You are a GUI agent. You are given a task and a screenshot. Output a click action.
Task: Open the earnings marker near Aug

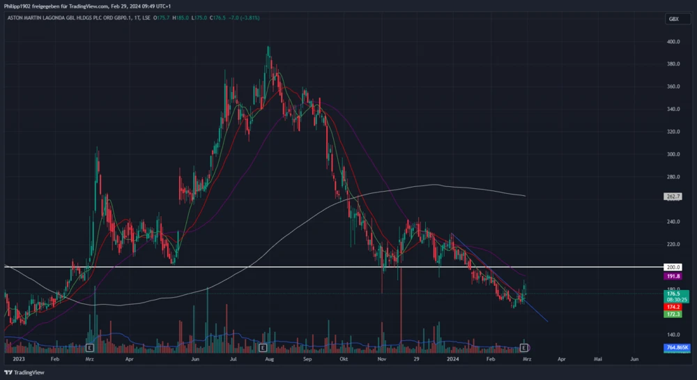click(x=262, y=347)
